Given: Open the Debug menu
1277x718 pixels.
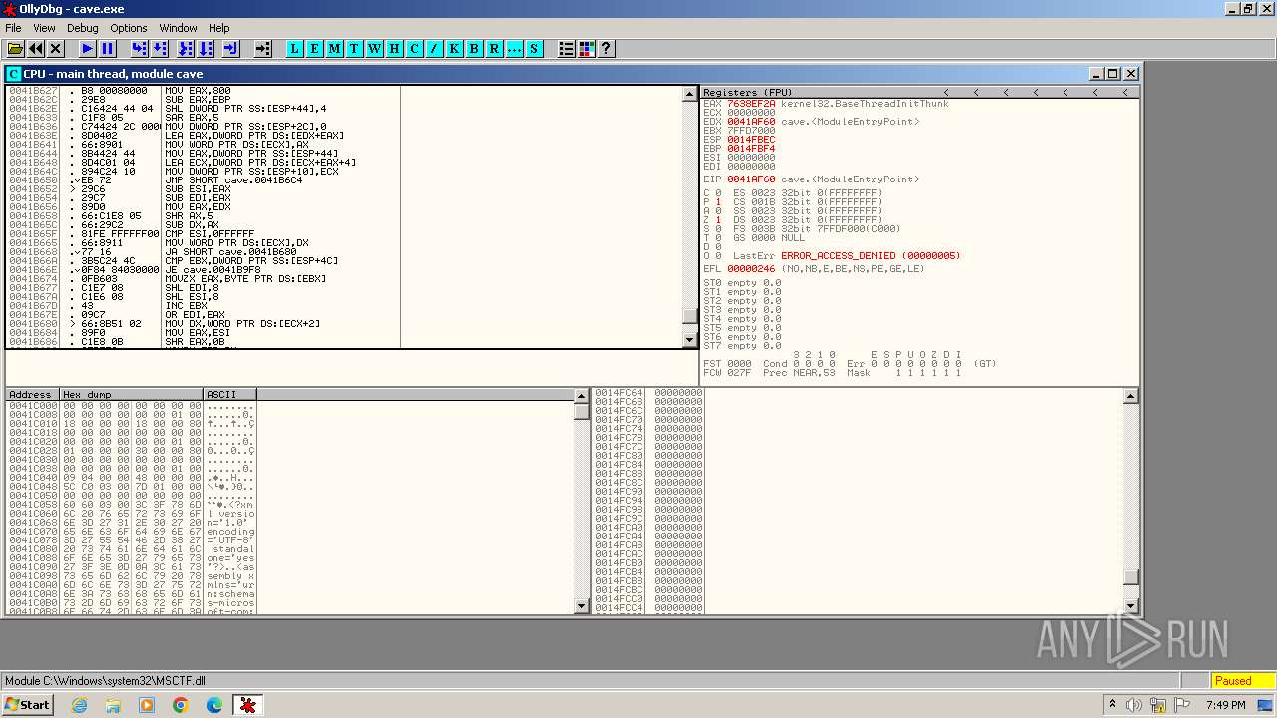Looking at the screenshot, I should [x=83, y=28].
